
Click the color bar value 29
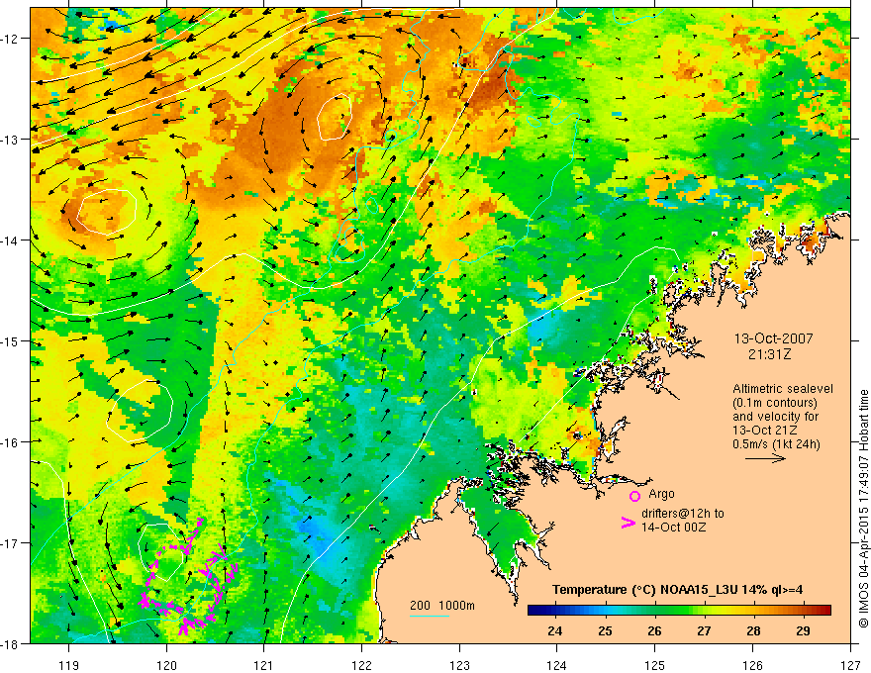click(x=803, y=630)
